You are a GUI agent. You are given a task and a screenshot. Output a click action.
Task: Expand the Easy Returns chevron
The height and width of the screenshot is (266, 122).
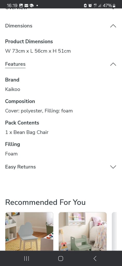point(113,167)
